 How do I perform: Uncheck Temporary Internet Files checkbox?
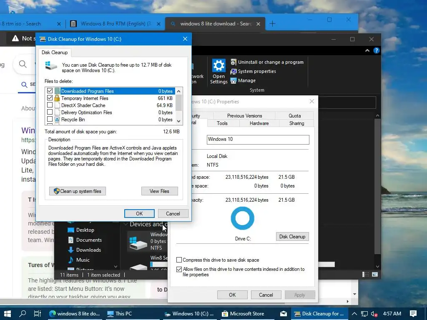click(x=50, y=97)
